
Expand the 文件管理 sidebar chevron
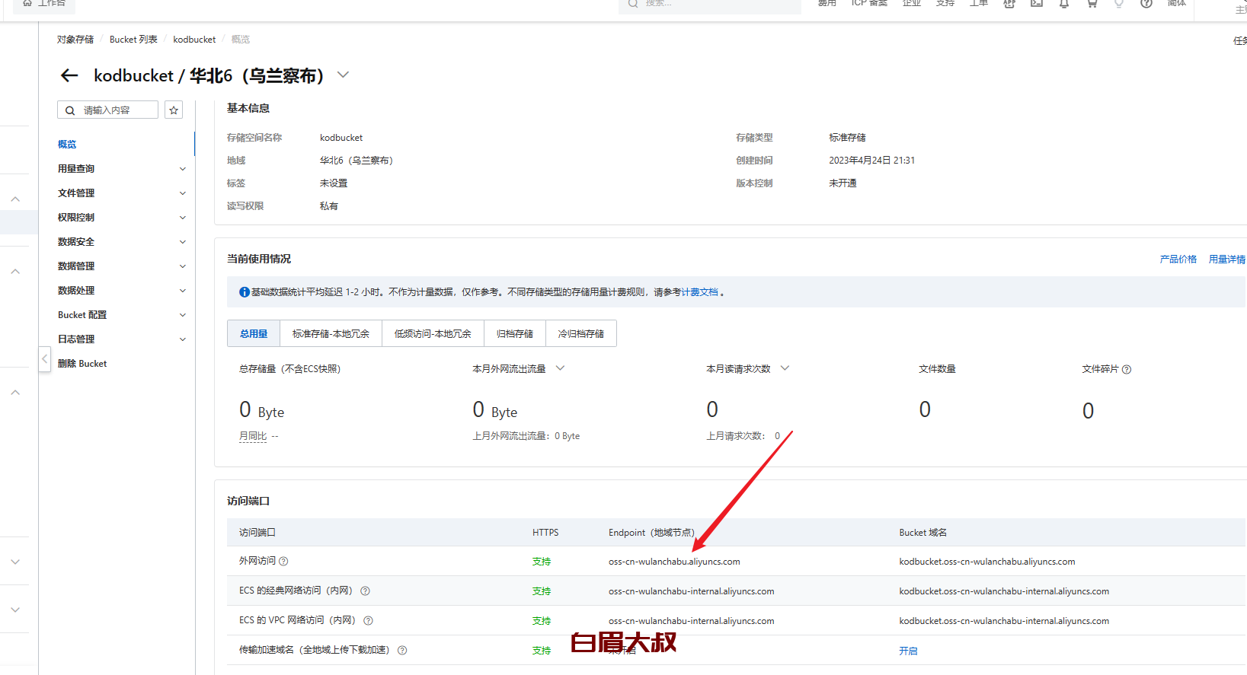183,193
